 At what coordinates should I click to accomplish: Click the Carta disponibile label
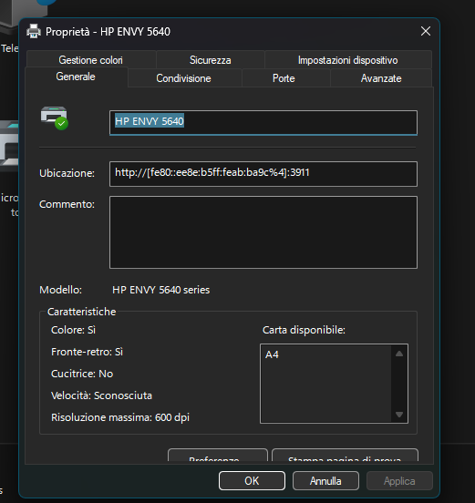304,330
